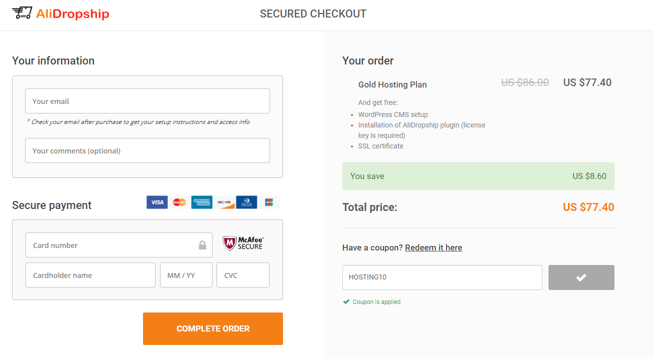Viewport: 654px width, 358px height.
Task: Click the McAfee Secure badge
Action: click(243, 243)
